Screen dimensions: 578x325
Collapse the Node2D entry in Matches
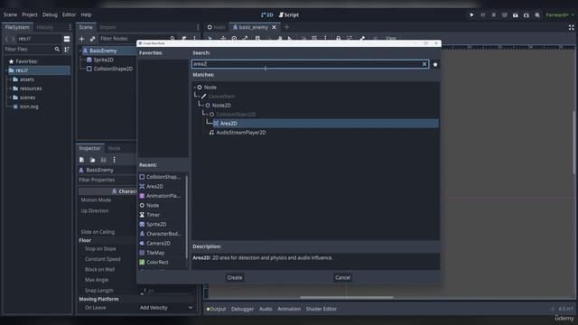tap(203, 106)
